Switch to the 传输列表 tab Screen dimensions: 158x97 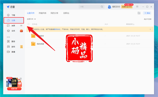click(42, 13)
